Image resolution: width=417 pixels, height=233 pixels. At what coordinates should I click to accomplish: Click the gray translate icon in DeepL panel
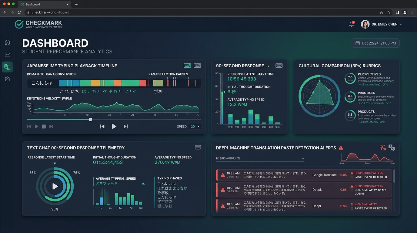[392, 148]
